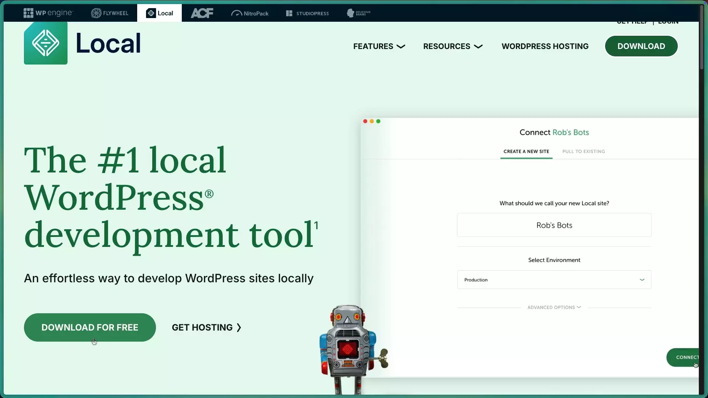
Task: Switch to the Pull to Existing tab
Action: coord(583,151)
